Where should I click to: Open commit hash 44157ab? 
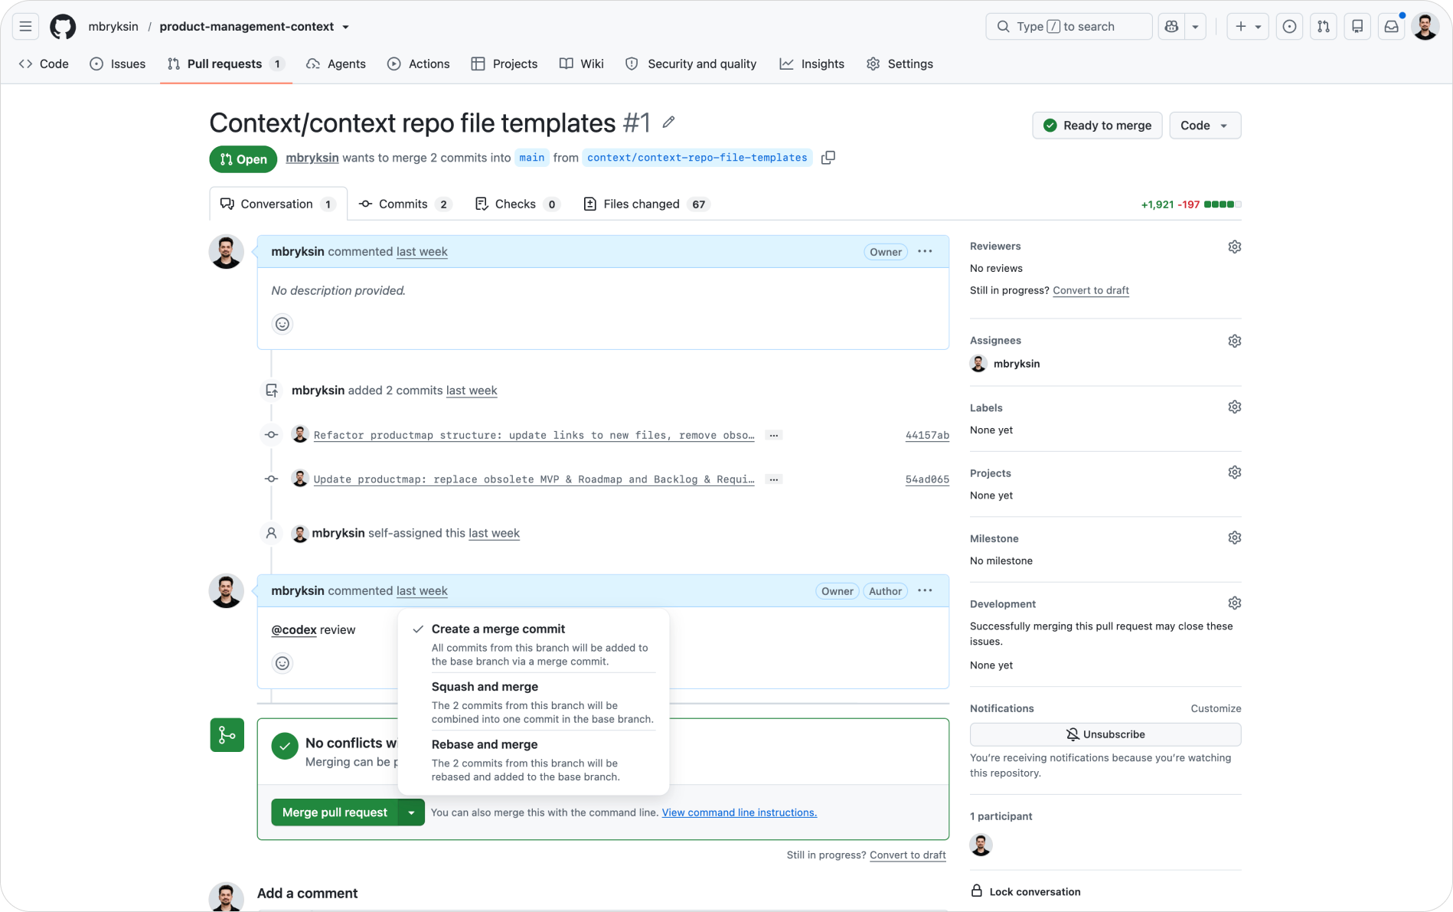pyautogui.click(x=927, y=435)
